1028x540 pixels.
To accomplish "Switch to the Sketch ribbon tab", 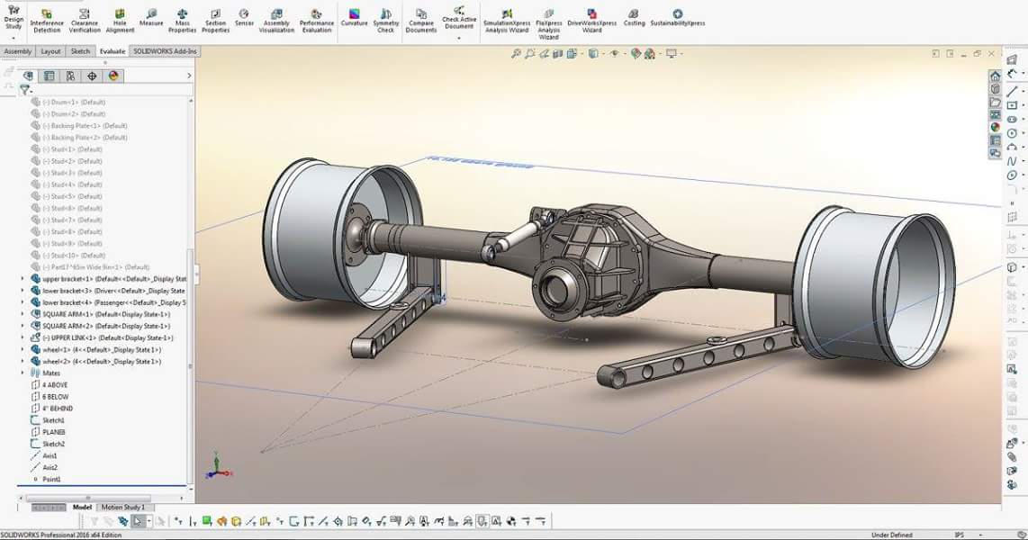I will (80, 51).
